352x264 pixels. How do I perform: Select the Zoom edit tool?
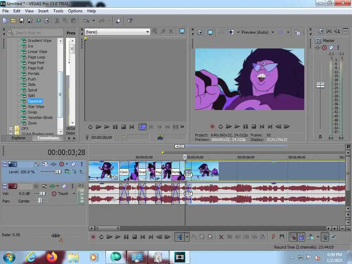210,237
